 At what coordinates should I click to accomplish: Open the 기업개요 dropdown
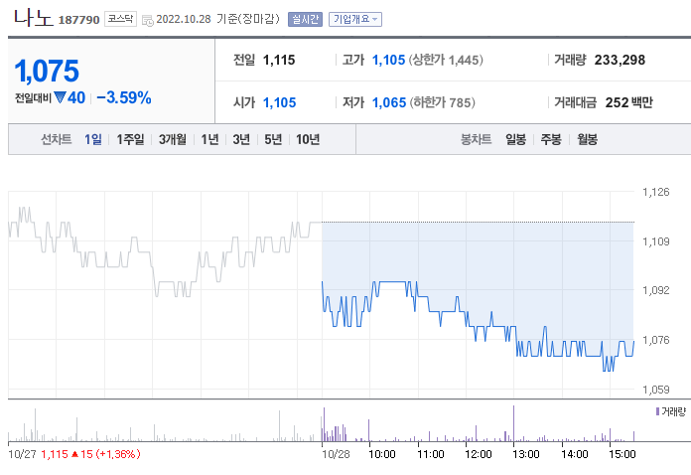click(x=355, y=20)
